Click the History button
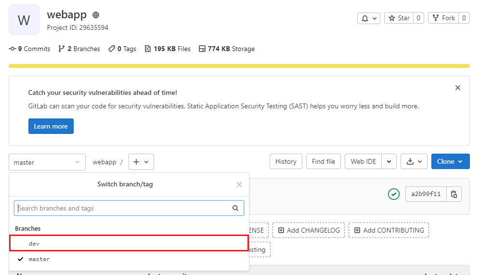 (286, 161)
